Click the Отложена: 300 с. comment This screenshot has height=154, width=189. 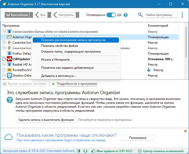(160, 59)
